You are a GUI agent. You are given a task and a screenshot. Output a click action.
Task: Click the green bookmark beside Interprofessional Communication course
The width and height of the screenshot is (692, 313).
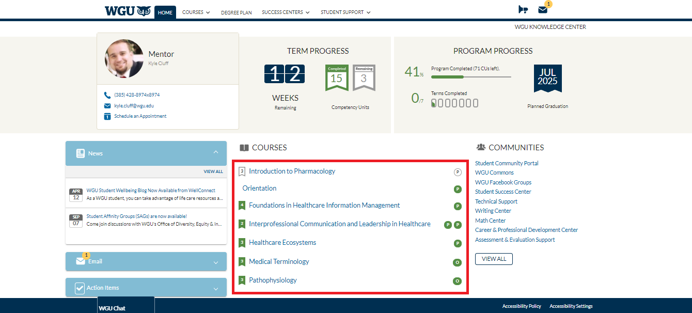(x=242, y=224)
